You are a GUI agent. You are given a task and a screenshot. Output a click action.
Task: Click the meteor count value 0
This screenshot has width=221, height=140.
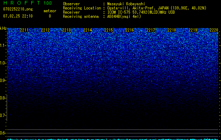50,16
